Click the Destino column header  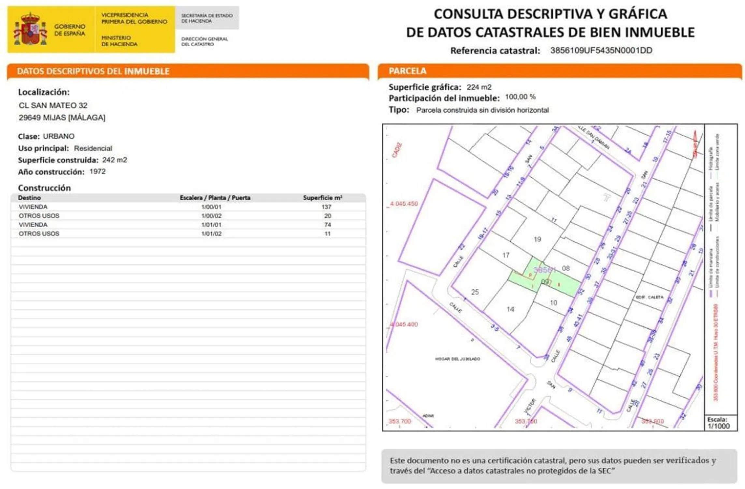29,198
